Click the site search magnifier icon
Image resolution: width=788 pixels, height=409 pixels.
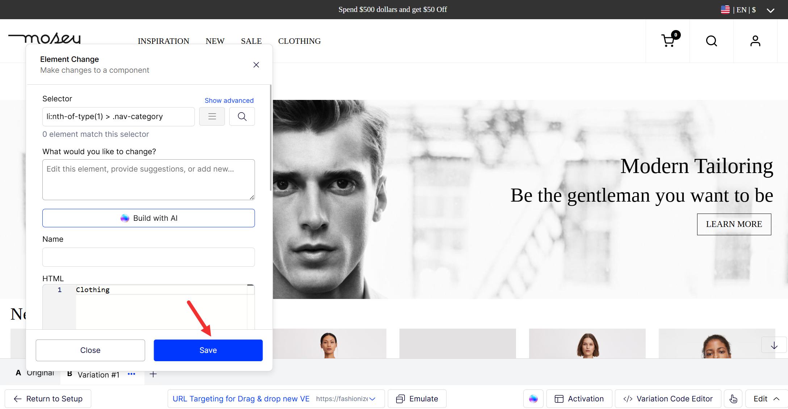(712, 41)
